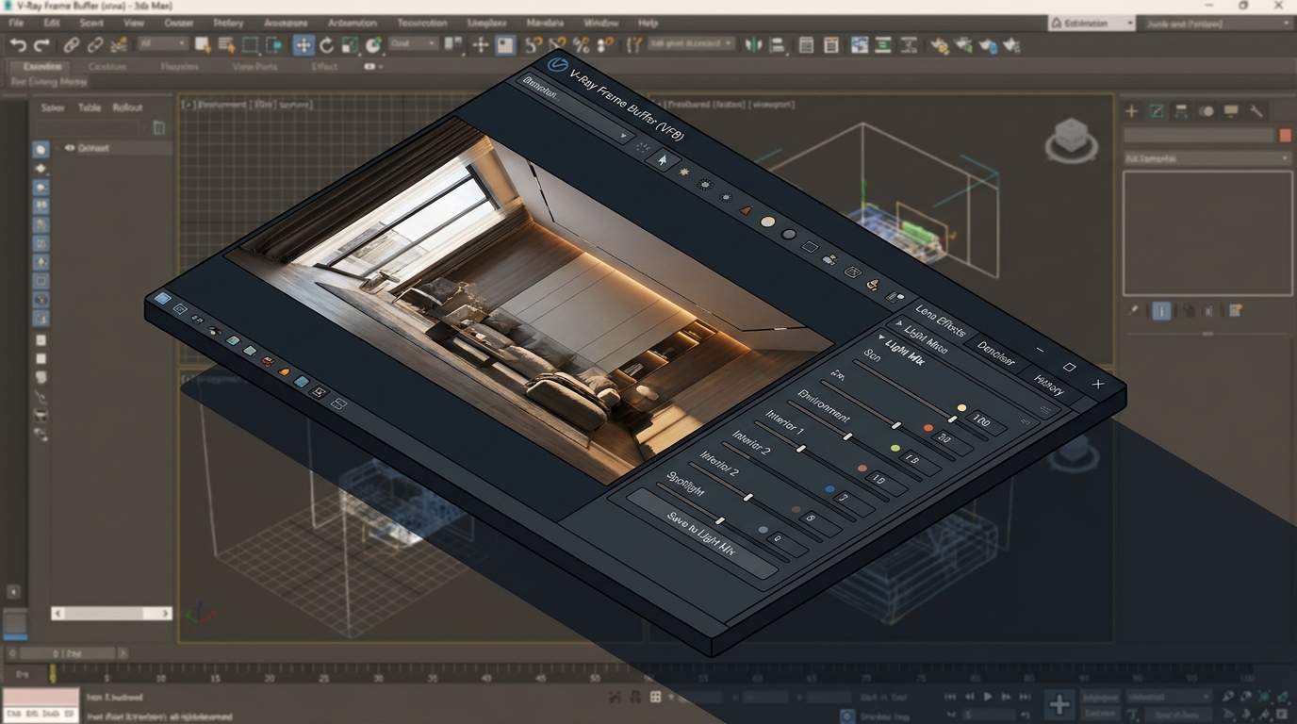Open the Help menu
The height and width of the screenshot is (724, 1297).
[648, 22]
